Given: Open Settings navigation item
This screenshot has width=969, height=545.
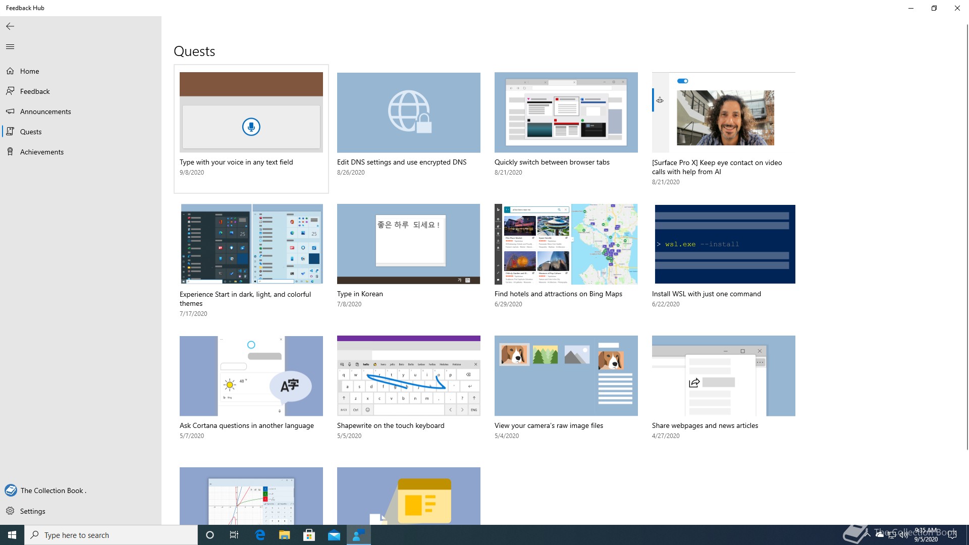Looking at the screenshot, I should tap(81, 511).
